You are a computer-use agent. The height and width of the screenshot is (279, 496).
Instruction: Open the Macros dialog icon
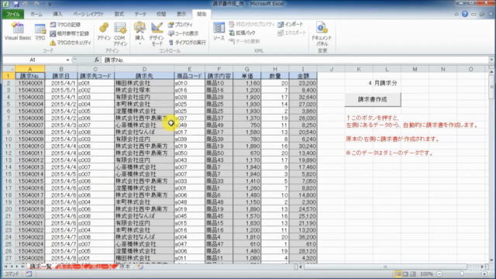[x=40, y=32]
